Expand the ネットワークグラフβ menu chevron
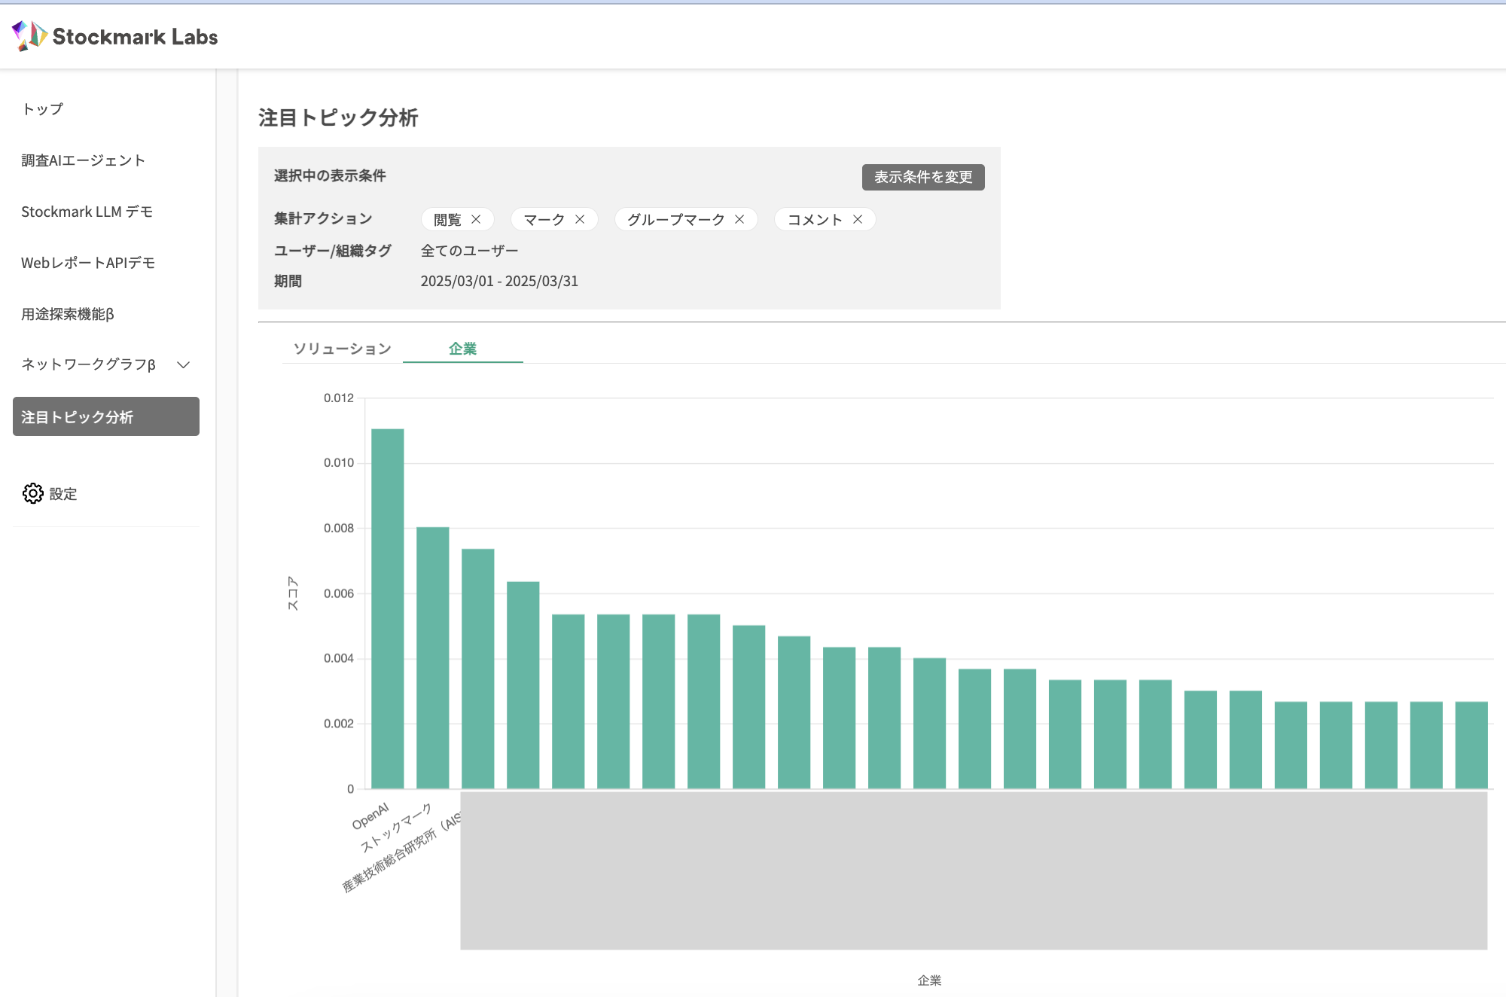This screenshot has width=1506, height=997. (x=183, y=364)
